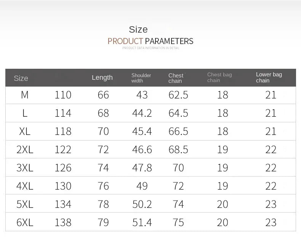The height and width of the screenshot is (237, 301).
Task: Click the 'Size' header cell in table
Action: (x=21, y=78)
